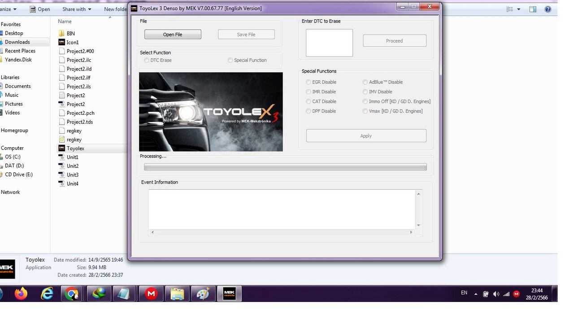Open Google Chrome from the taskbar
The height and width of the screenshot is (323, 574).
(72, 294)
